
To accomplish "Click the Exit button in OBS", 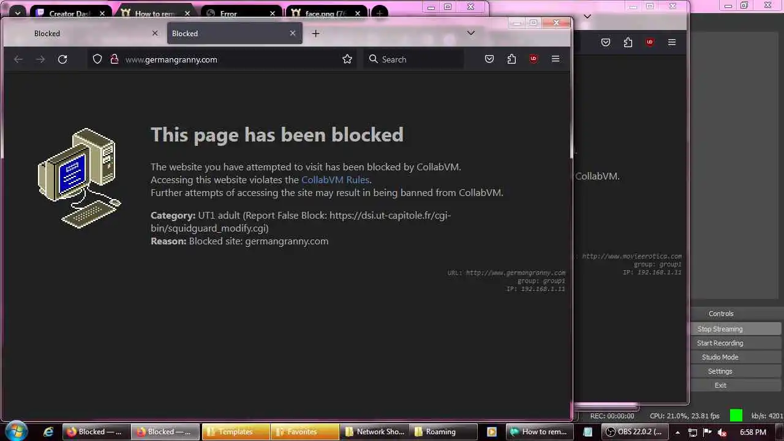I will tap(720, 385).
